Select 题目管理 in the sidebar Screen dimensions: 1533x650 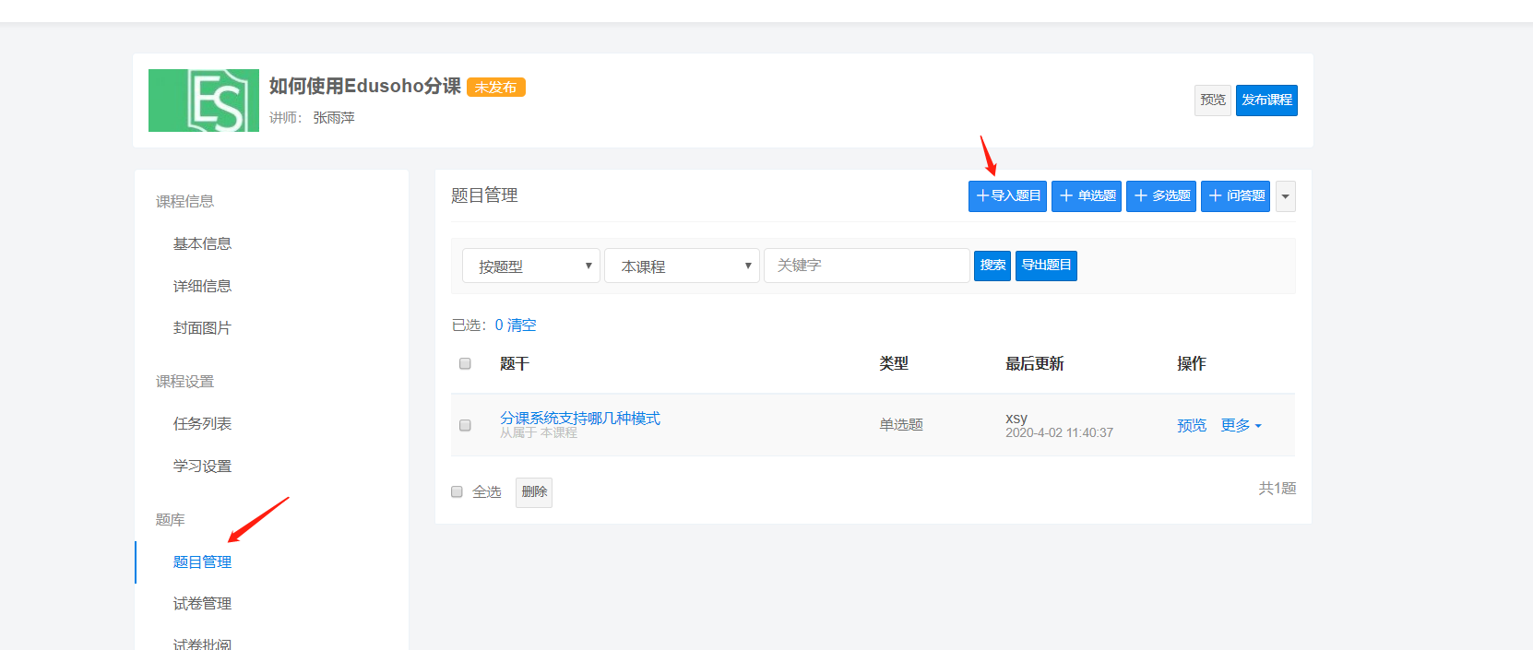[202, 561]
